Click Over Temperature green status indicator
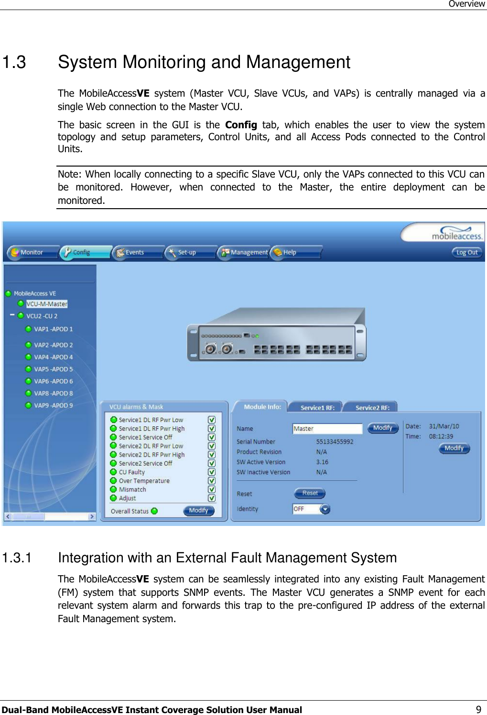Viewport: 487px width, 715px height. [113, 480]
